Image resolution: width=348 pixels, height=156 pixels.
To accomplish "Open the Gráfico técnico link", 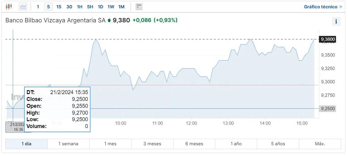I will point(323,7).
